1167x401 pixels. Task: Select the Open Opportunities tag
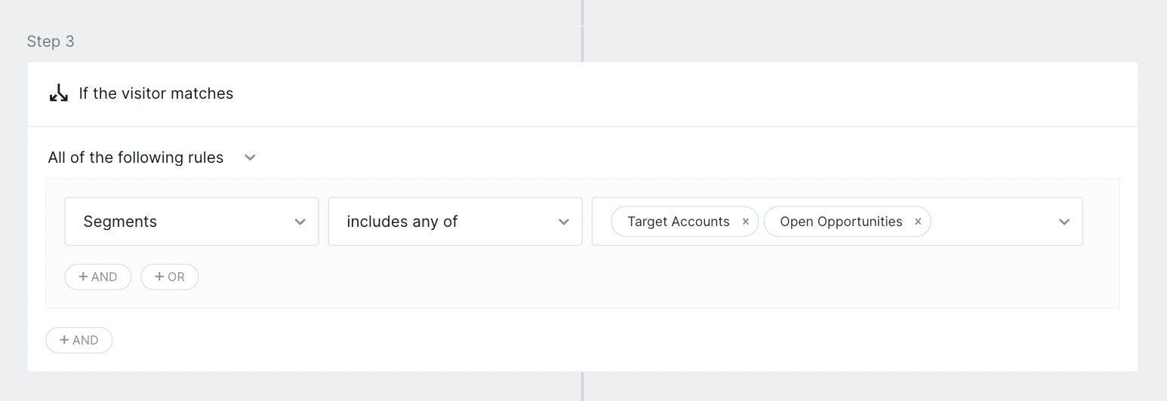point(841,222)
